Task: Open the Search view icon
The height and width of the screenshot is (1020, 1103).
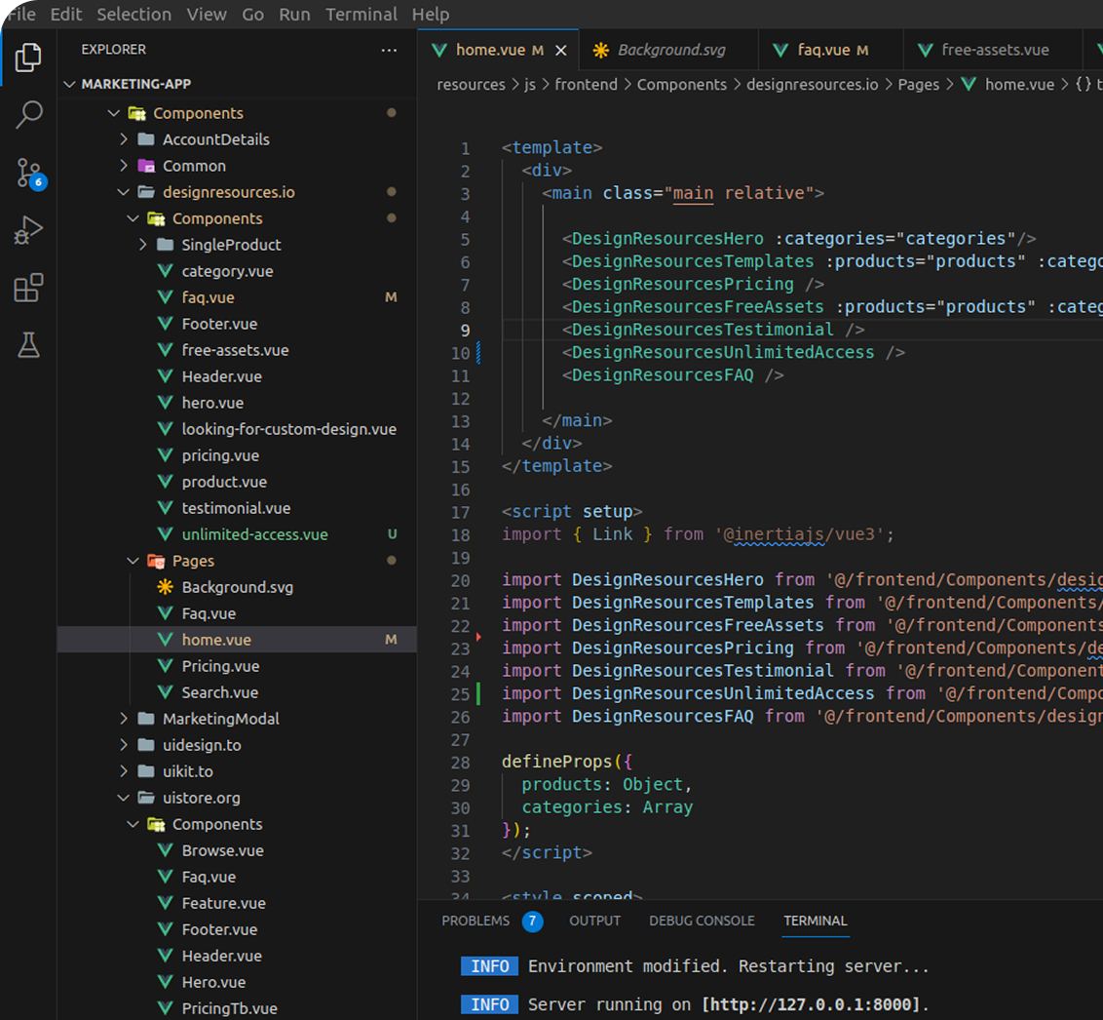Action: pos(29,115)
